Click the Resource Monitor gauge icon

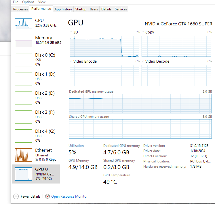[x=47, y=196]
